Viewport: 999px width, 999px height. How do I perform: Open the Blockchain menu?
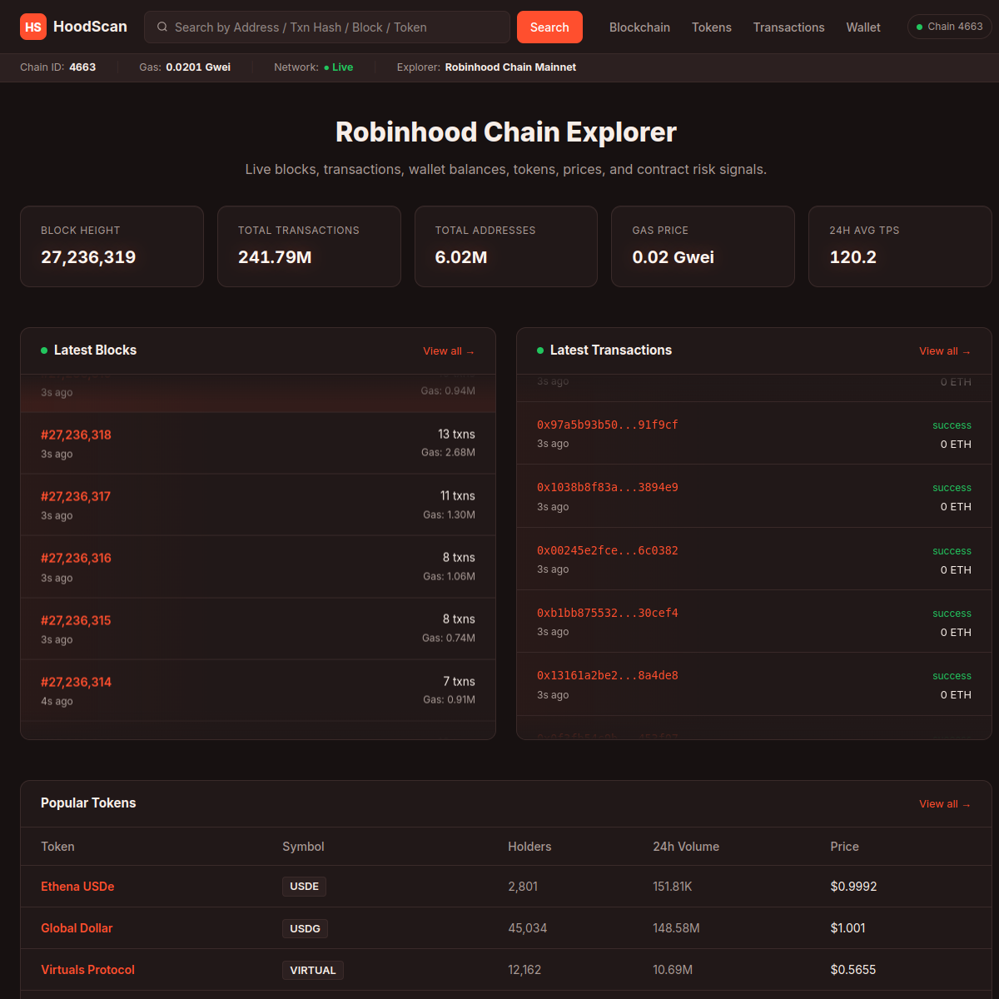(x=639, y=27)
